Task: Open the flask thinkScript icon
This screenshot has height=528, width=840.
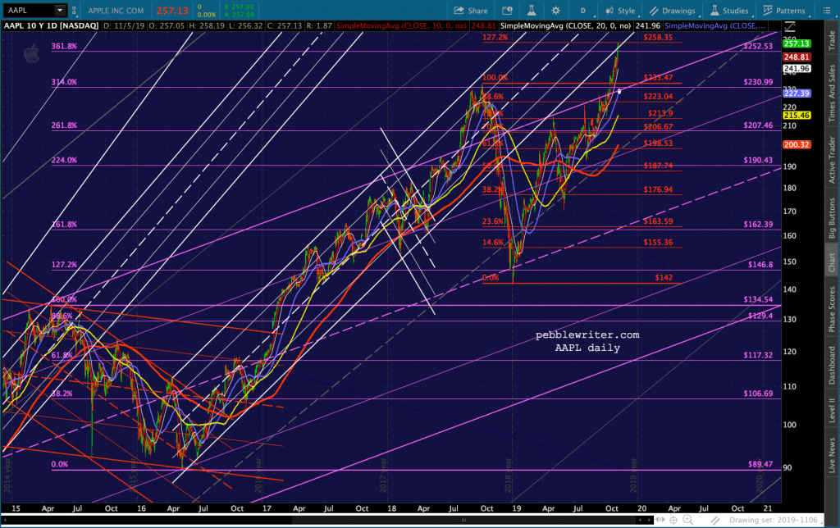Action: (532, 10)
